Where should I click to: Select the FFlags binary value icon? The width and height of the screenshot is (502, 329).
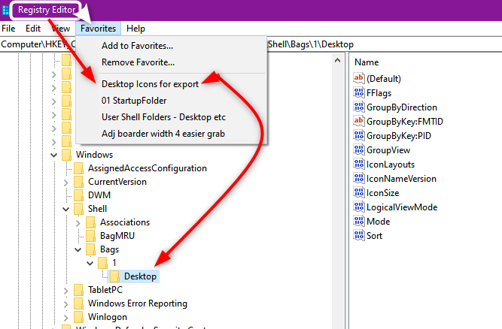[359, 92]
